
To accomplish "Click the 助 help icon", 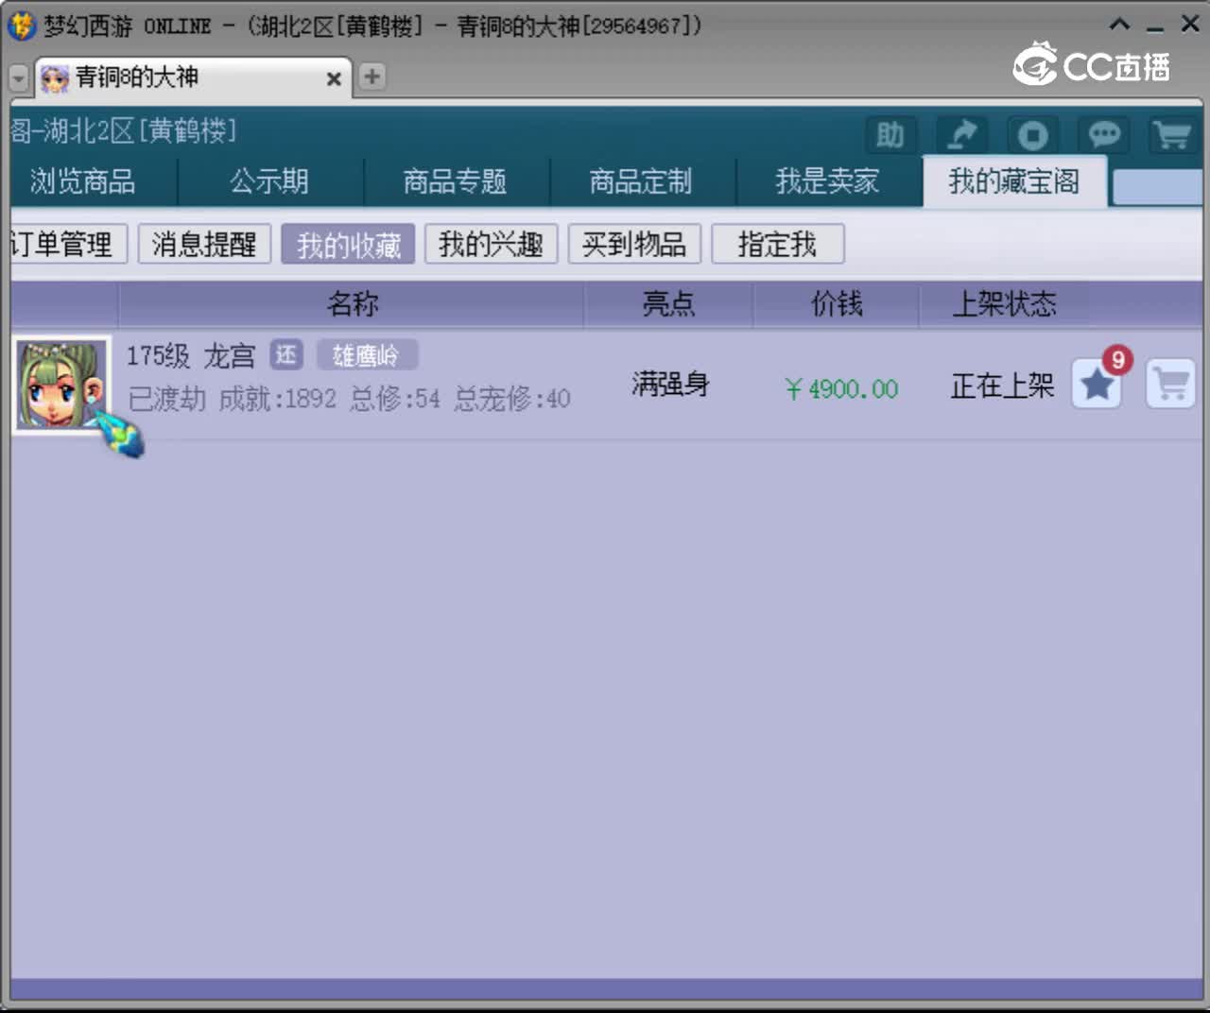I will click(890, 135).
